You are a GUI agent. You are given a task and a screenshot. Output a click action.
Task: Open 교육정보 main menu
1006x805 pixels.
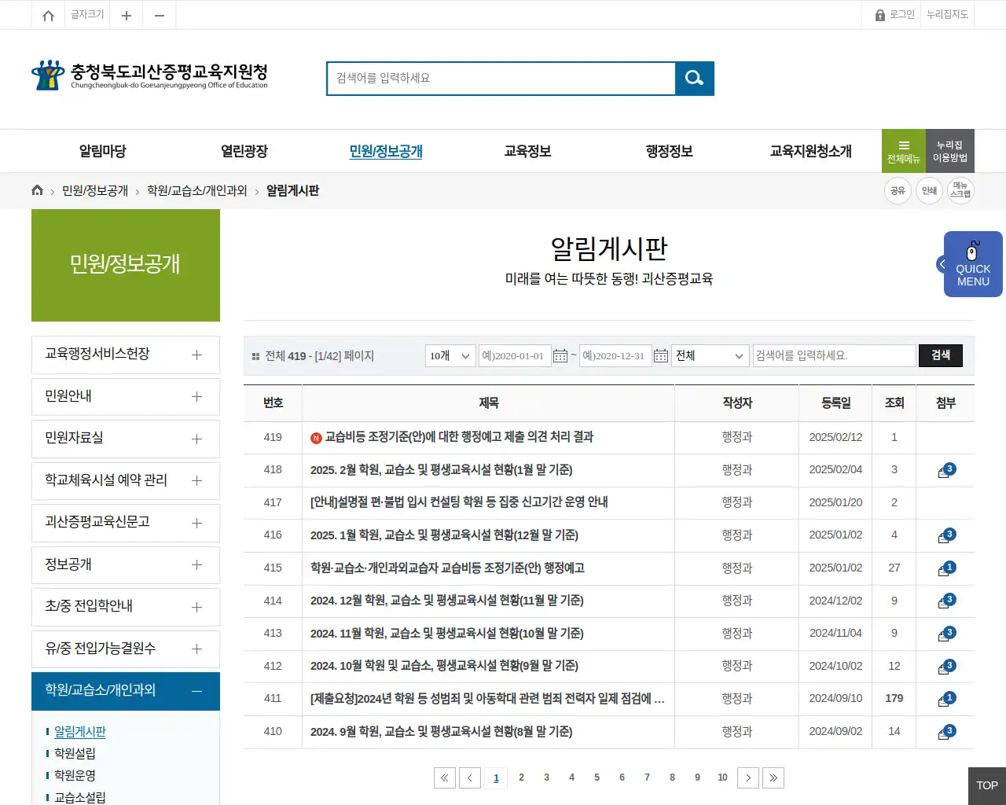[527, 151]
